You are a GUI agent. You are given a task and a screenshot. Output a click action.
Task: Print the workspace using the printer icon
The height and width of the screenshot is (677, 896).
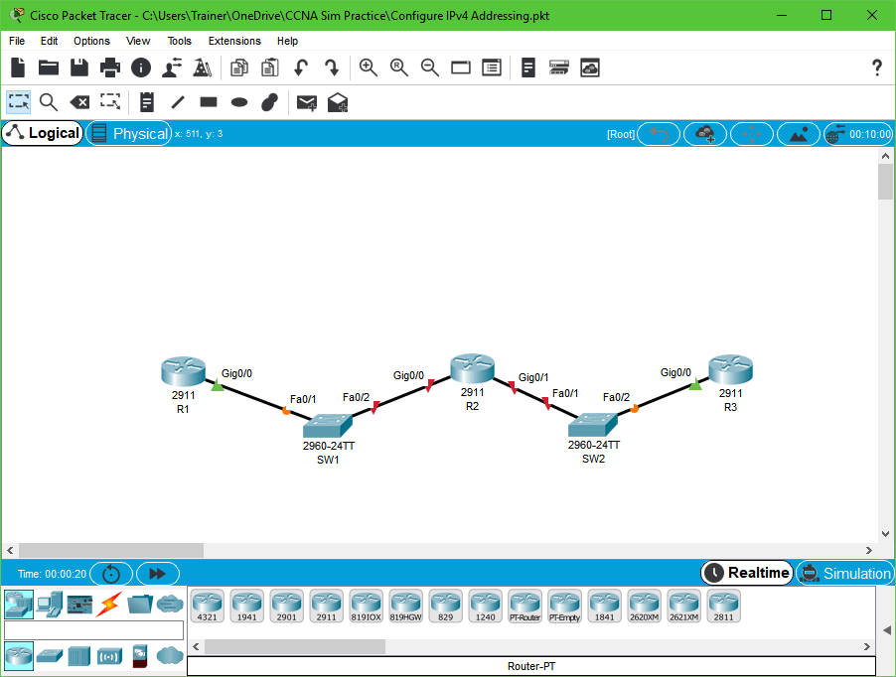tap(110, 68)
